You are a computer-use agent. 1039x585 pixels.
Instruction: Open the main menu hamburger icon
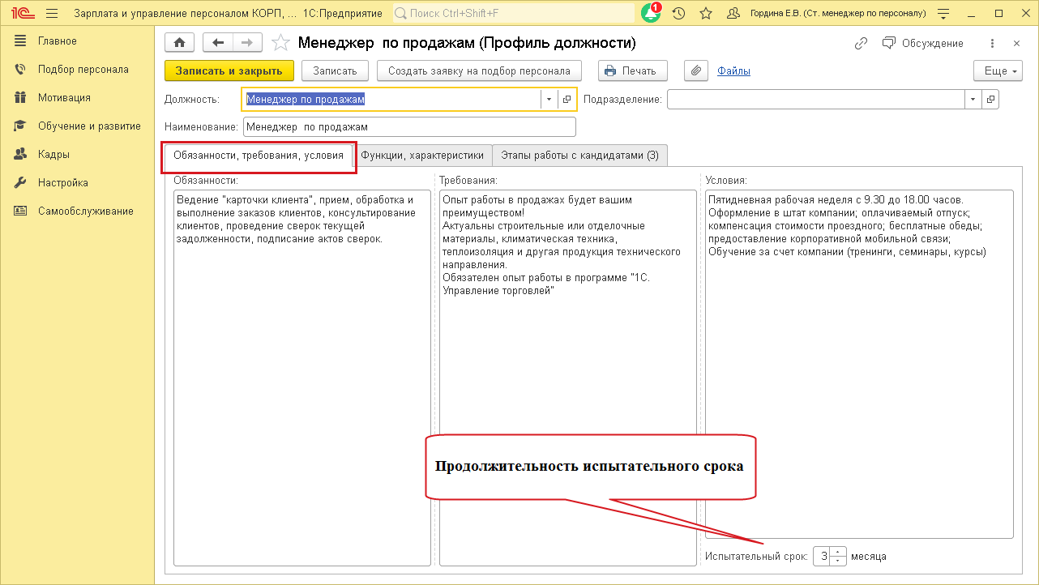click(x=52, y=13)
